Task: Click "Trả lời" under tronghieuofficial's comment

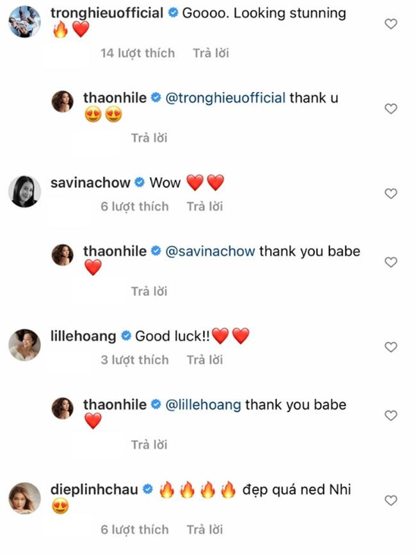Action: coord(211,53)
